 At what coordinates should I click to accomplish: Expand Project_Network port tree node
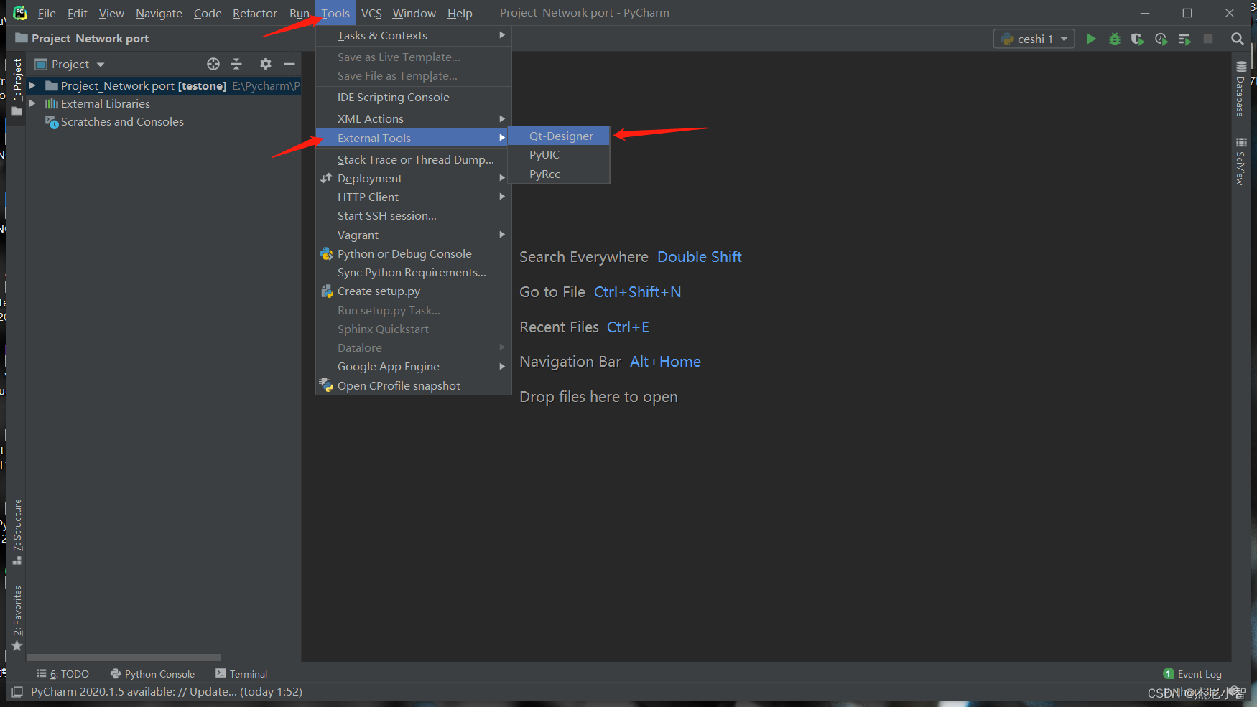(x=32, y=85)
